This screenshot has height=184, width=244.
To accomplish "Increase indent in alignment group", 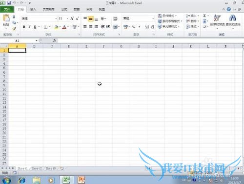I will 108,26.
